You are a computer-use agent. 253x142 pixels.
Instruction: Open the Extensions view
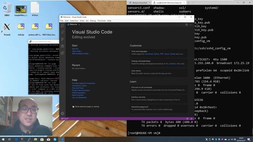62,53
